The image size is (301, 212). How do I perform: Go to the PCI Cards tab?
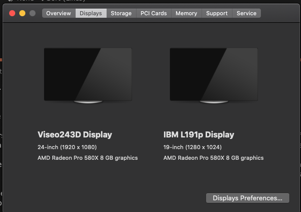click(x=154, y=13)
